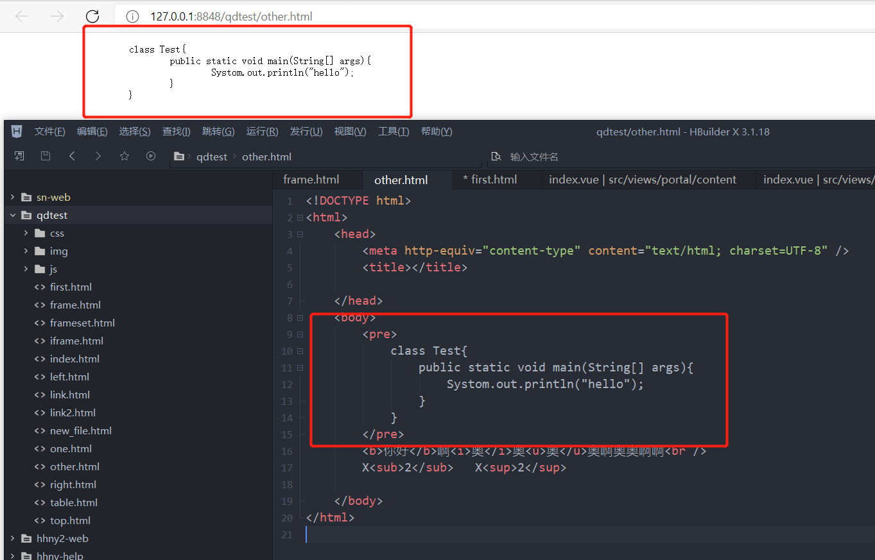This screenshot has height=560, width=875.
Task: Open iframe.html in the file tree
Action: 76,341
